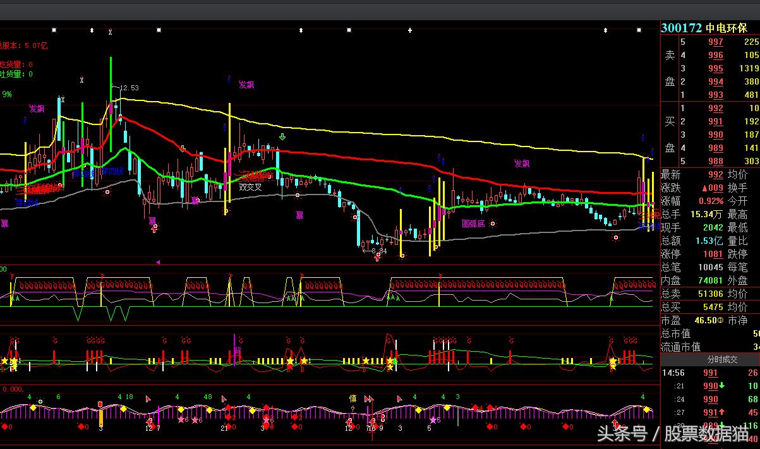
Task: Select the sell-4 price 996
Action: pos(716,55)
